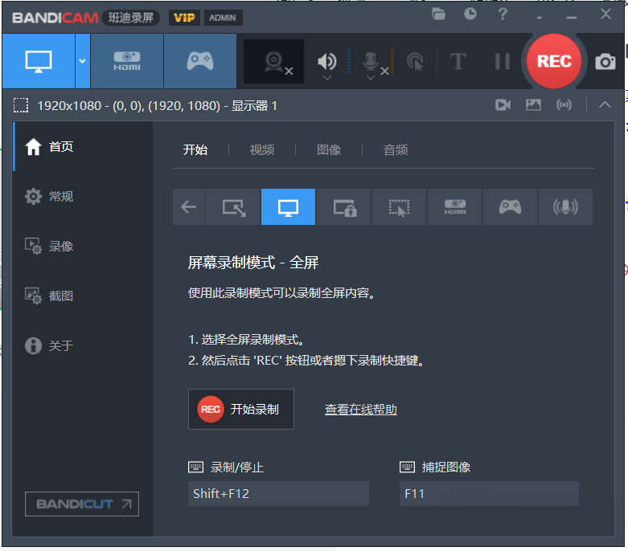Click the 录制/停止 hotkey field showing Shift+F12
628x551 pixels.
click(x=278, y=494)
